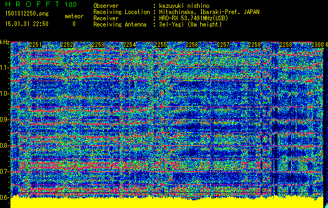Viewport: 328px width, 208px height.
Task: Click the 2251 time marker
Action: tap(36, 45)
